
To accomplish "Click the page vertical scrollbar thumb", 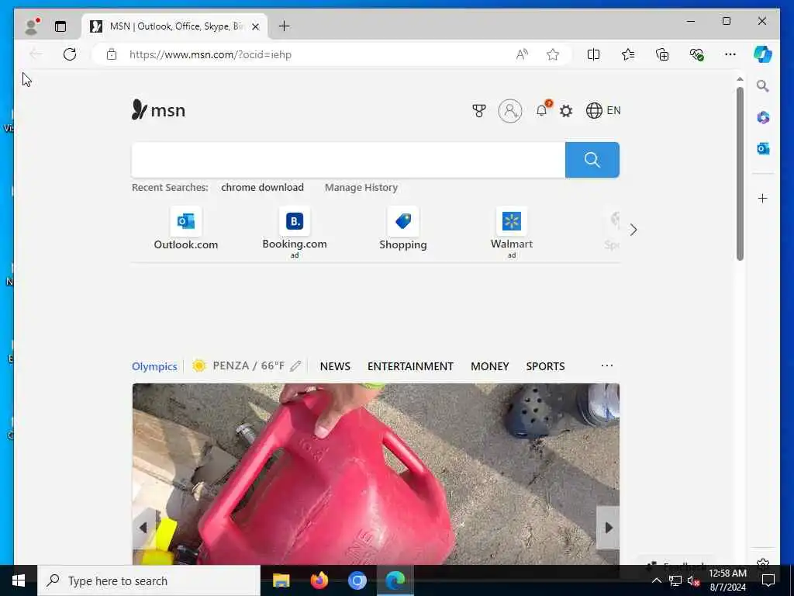I will tap(740, 174).
